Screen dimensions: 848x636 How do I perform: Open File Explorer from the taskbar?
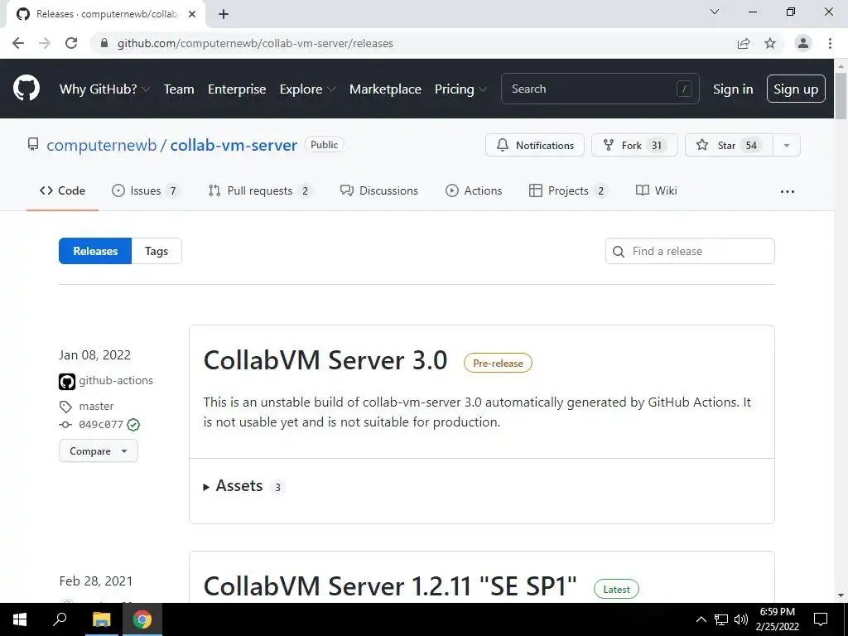click(102, 619)
